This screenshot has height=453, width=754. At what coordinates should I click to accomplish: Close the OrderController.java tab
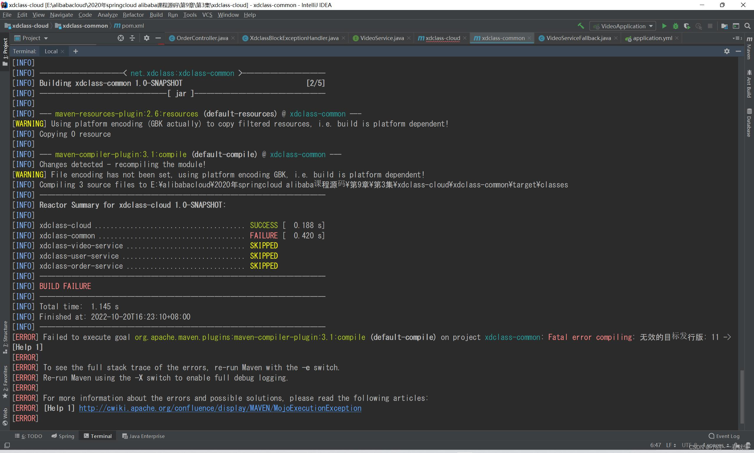[233, 38]
